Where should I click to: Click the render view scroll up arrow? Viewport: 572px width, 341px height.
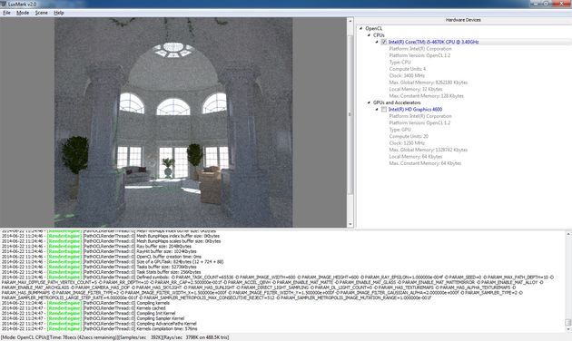350,21
